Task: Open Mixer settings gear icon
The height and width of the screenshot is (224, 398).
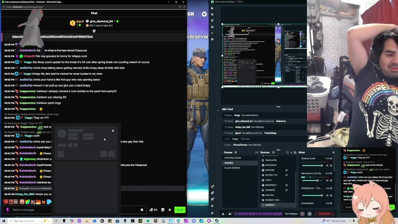Action: (x=334, y=152)
